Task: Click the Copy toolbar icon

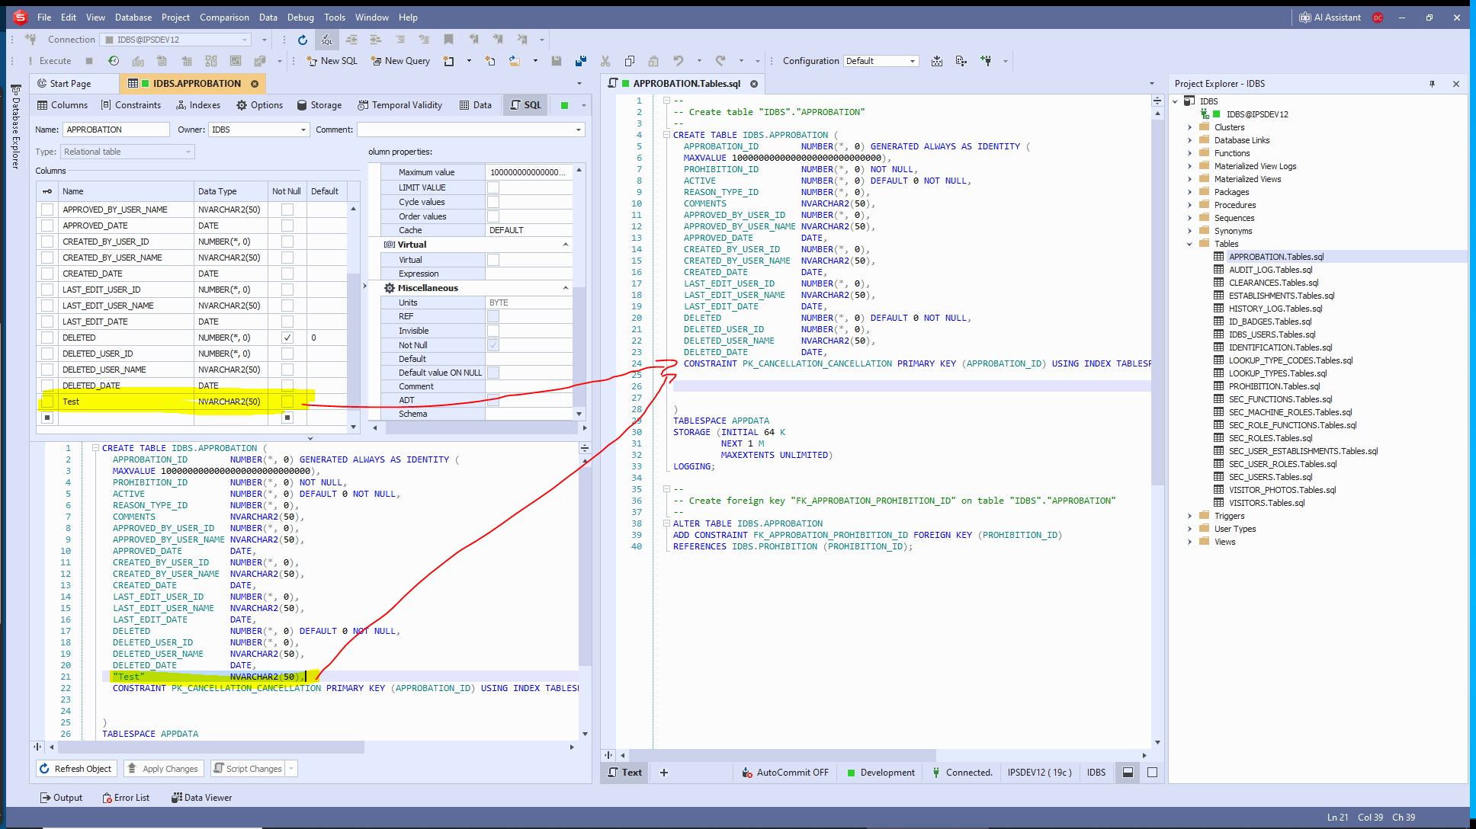Action: pyautogui.click(x=630, y=61)
